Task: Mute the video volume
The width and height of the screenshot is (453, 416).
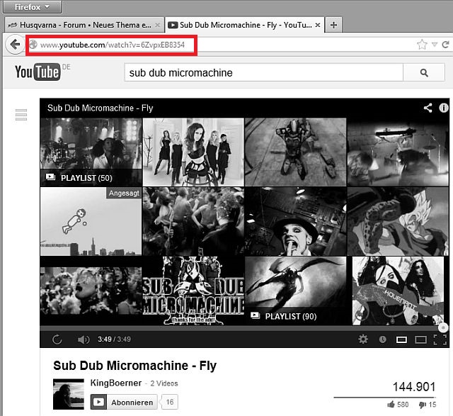Action: tap(84, 339)
